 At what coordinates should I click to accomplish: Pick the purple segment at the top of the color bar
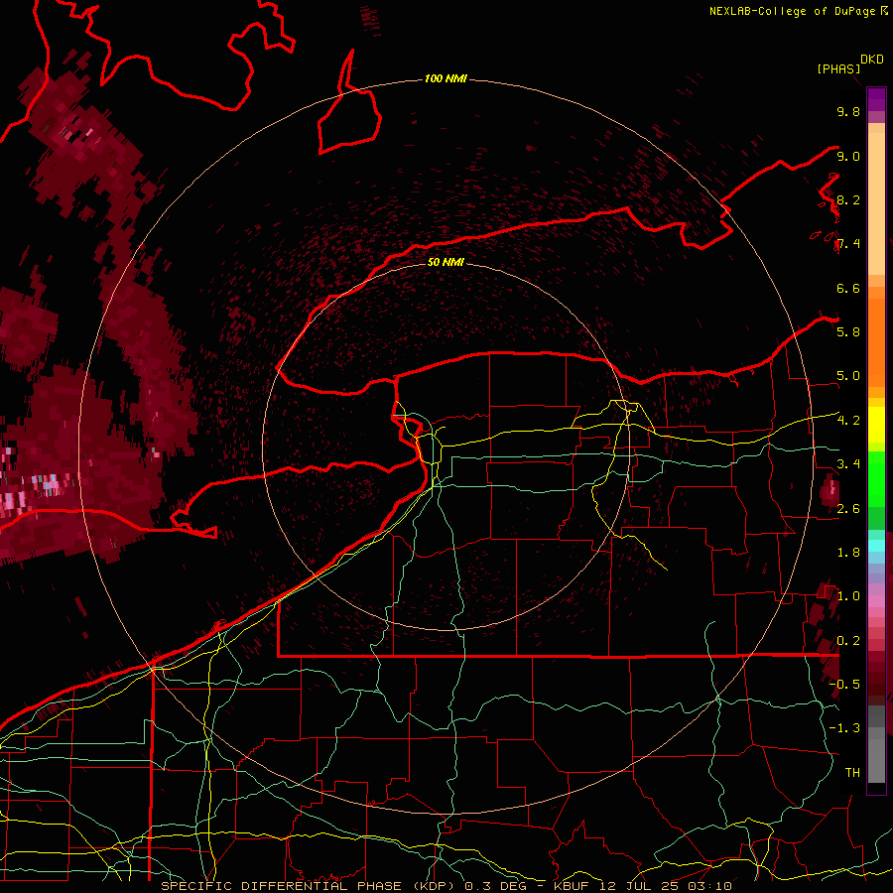876,99
